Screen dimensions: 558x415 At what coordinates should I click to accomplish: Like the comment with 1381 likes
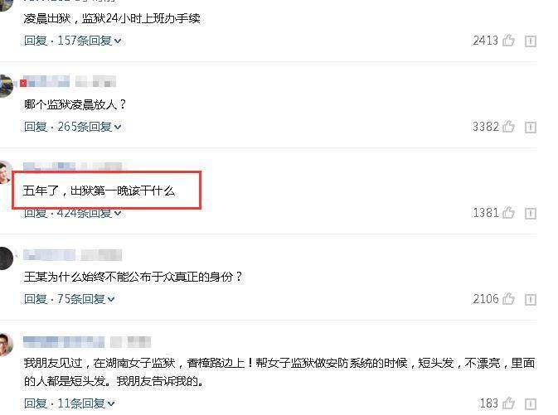[508, 212]
